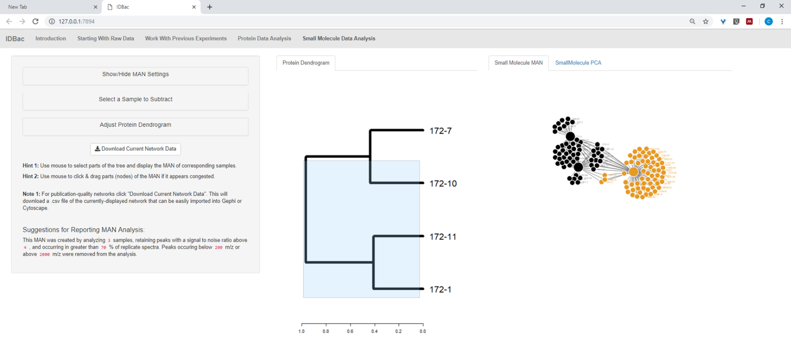Reload the IDBac page
The width and height of the screenshot is (791, 354).
pyautogui.click(x=35, y=21)
